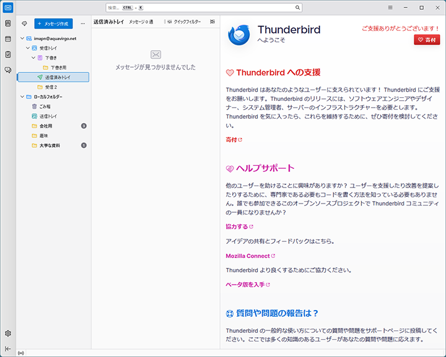446x357 pixels.
Task: Collapse the 下書き drafts subtree
Action: click(x=33, y=58)
